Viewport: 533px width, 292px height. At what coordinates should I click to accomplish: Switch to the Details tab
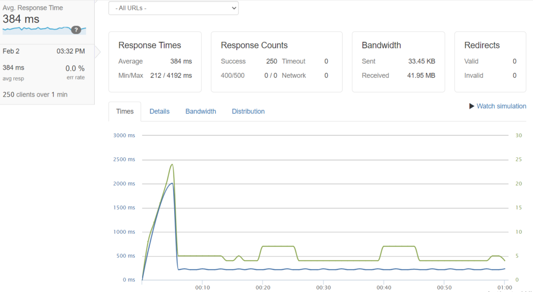click(159, 111)
